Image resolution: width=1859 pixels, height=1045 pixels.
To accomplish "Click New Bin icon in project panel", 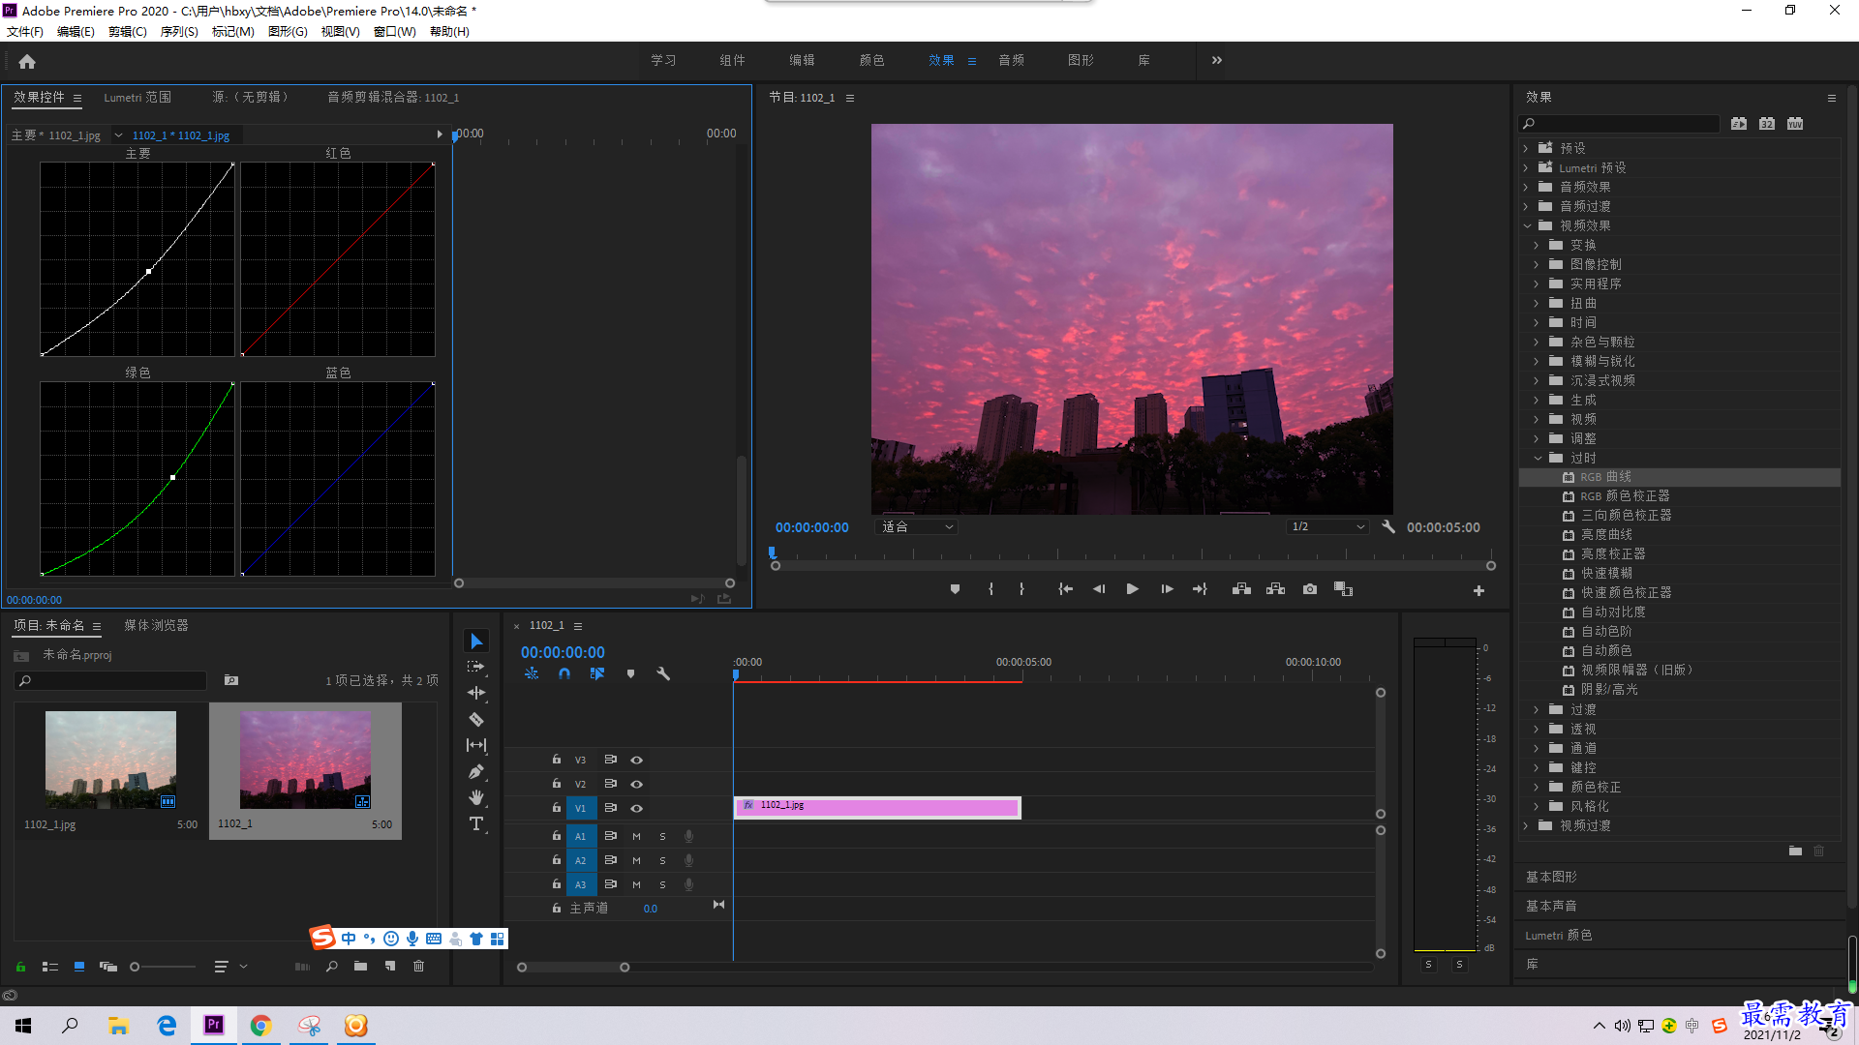I will (360, 966).
